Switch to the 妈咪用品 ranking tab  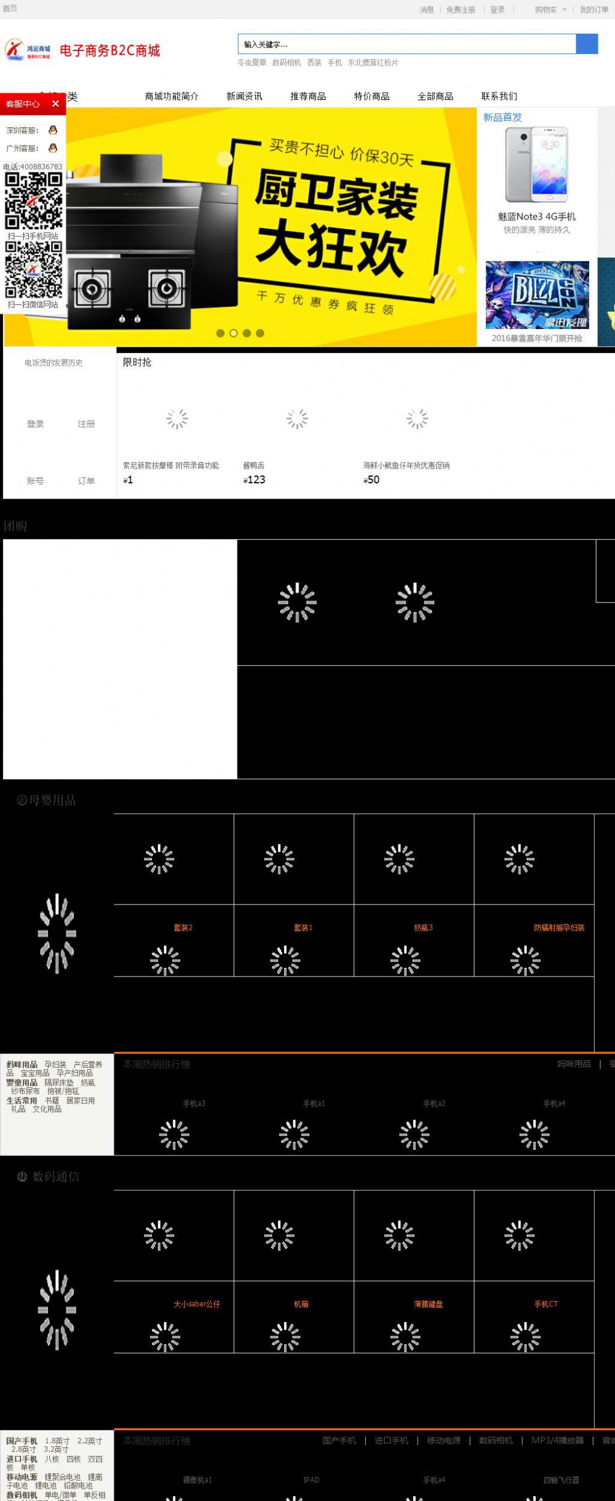574,1064
